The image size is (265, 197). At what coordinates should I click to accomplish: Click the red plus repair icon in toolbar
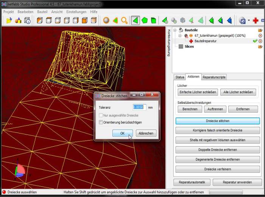point(256,20)
